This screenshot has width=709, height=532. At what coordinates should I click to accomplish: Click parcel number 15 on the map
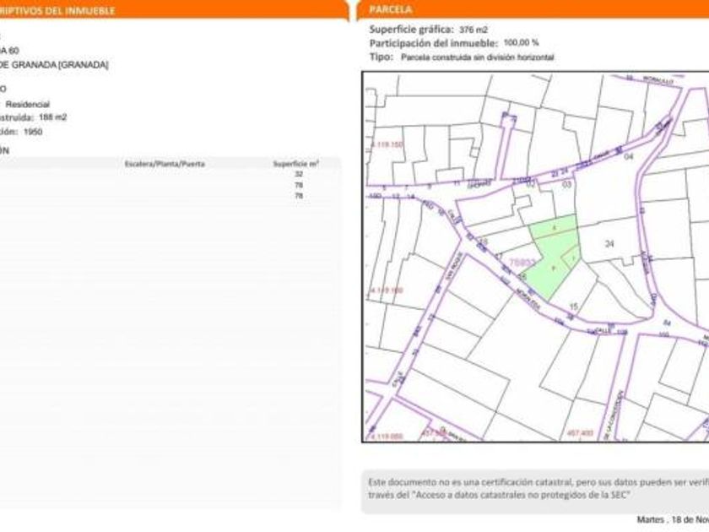[x=573, y=306]
